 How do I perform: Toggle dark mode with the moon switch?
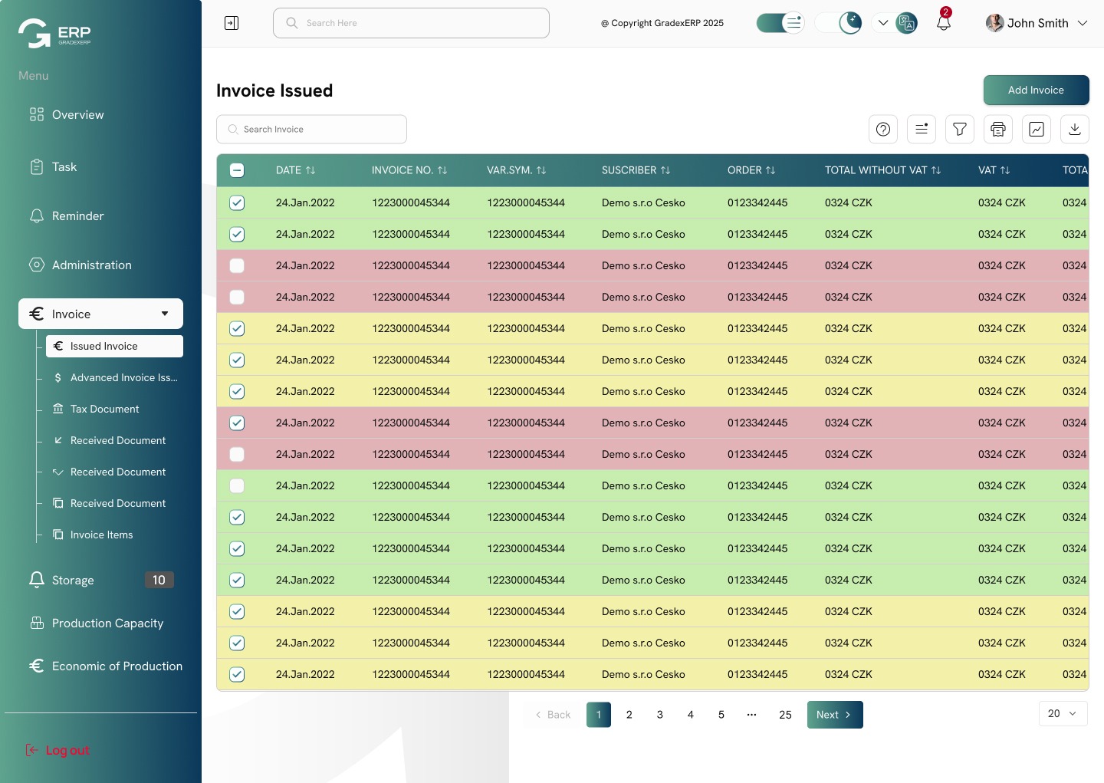[838, 23]
